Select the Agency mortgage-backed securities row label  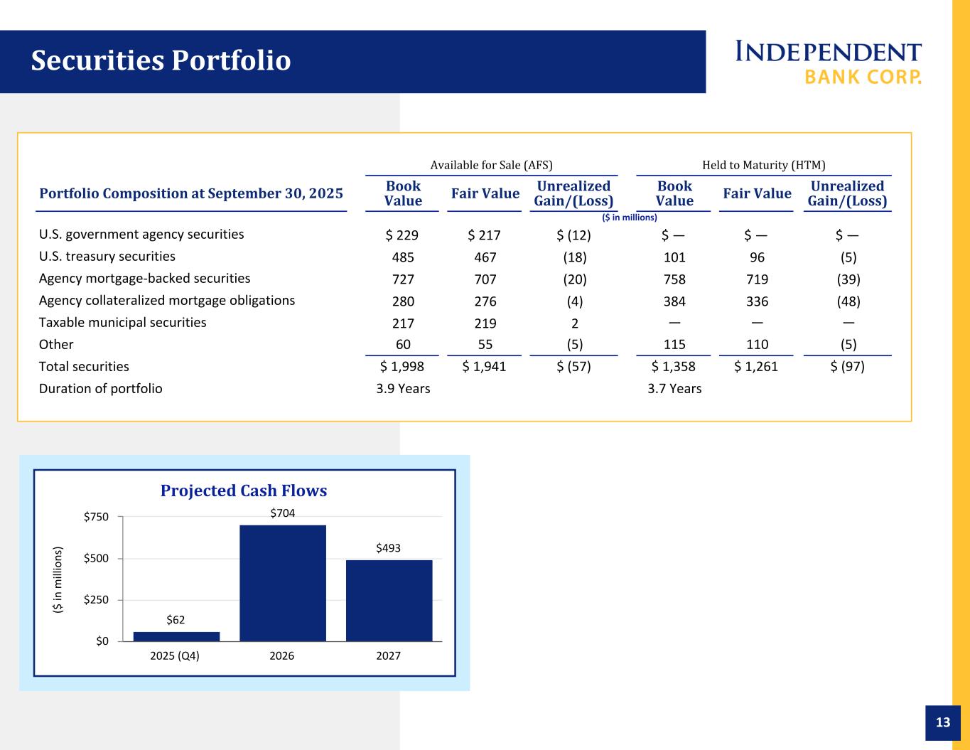[144, 279]
